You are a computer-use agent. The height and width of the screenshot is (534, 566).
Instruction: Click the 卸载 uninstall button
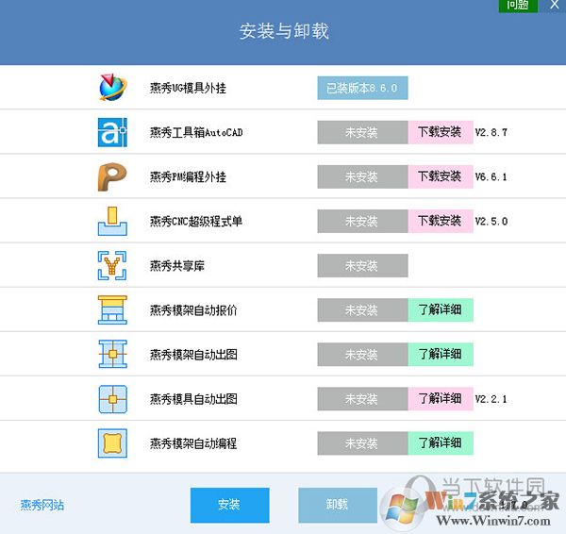click(x=338, y=505)
